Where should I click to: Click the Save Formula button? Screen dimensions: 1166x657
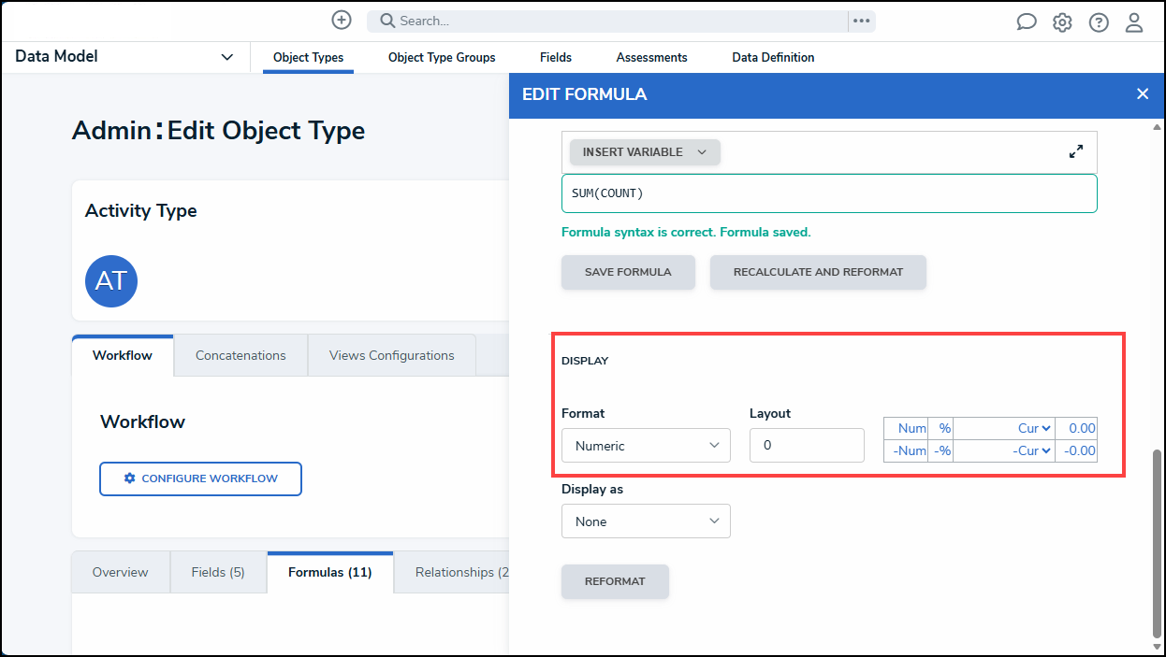[x=628, y=272]
